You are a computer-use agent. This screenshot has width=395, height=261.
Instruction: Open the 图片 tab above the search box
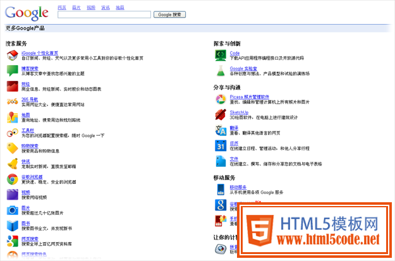76,8
